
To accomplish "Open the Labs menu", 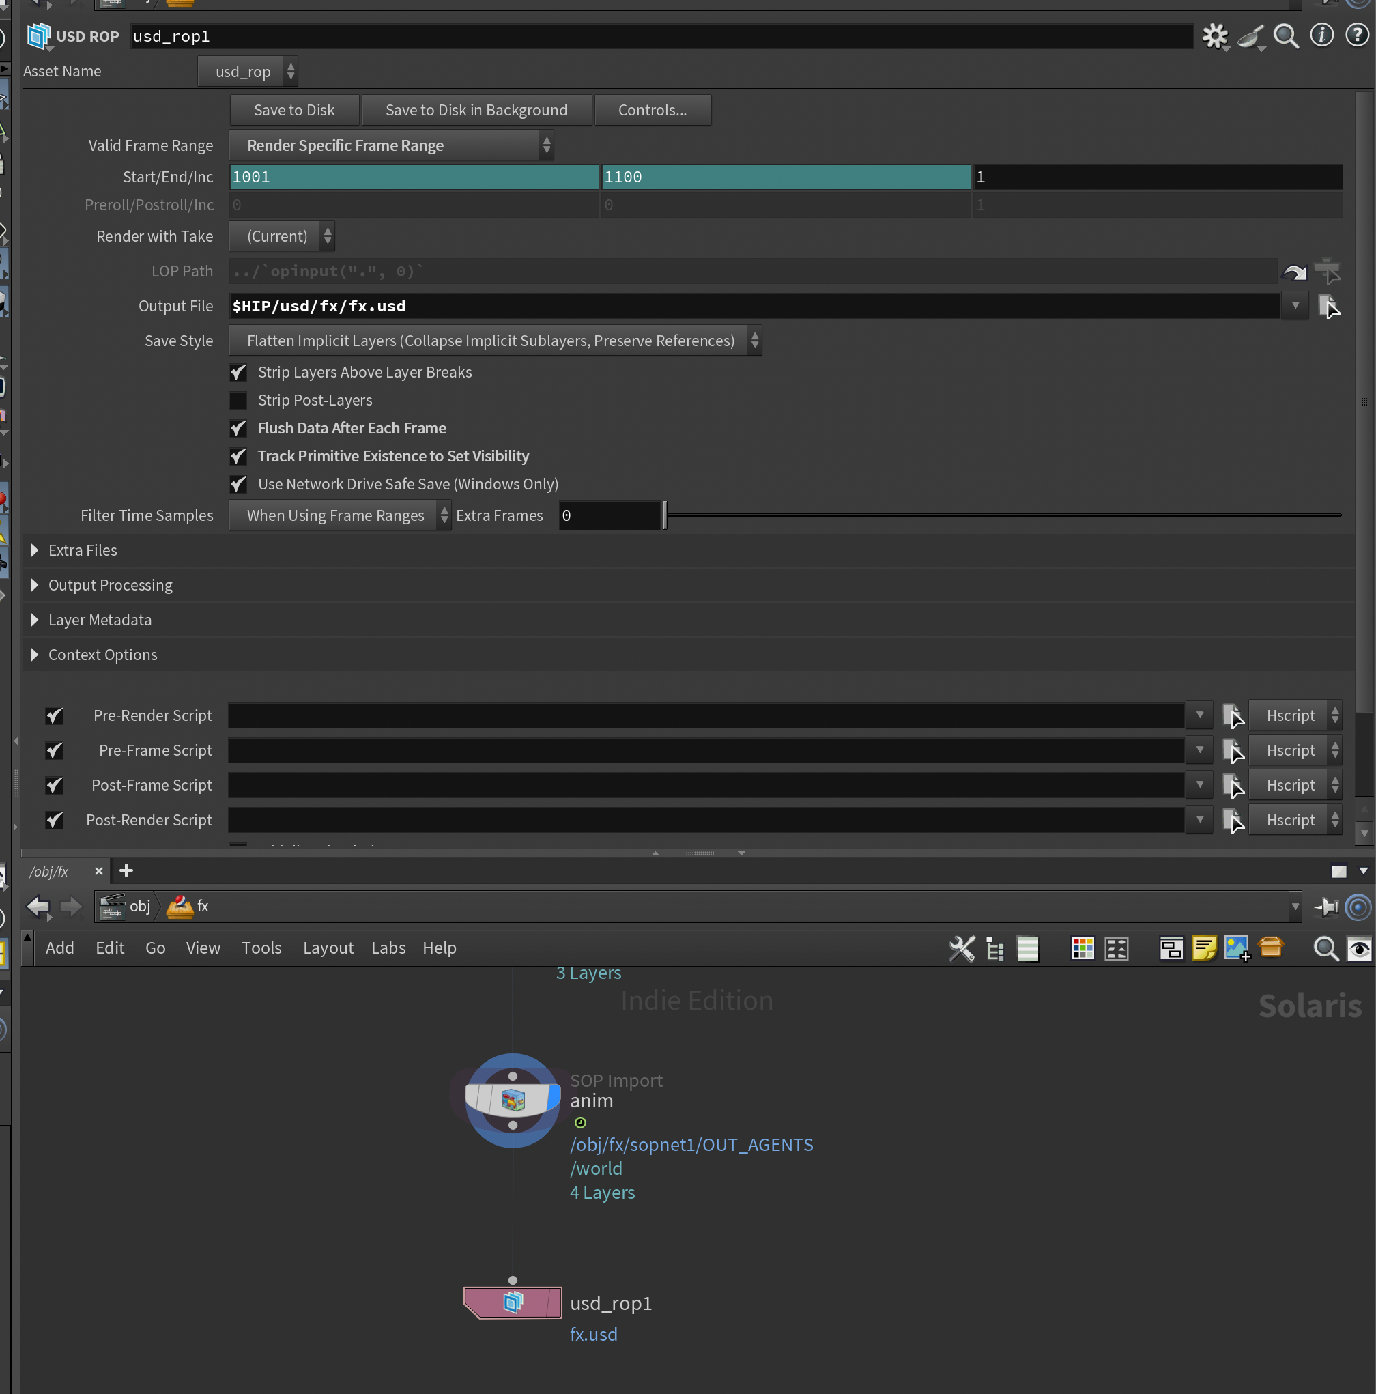I will (388, 948).
